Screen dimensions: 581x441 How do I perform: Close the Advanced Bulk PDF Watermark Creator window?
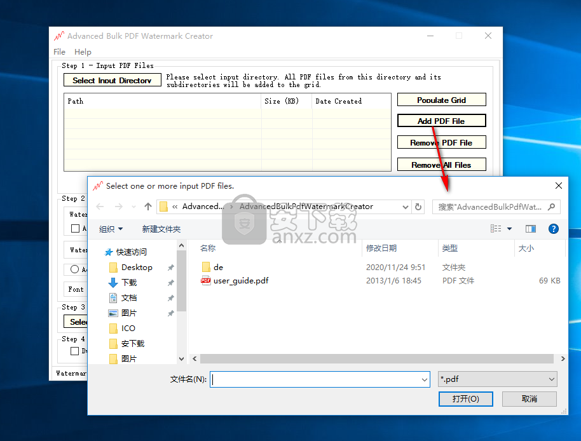click(x=488, y=36)
